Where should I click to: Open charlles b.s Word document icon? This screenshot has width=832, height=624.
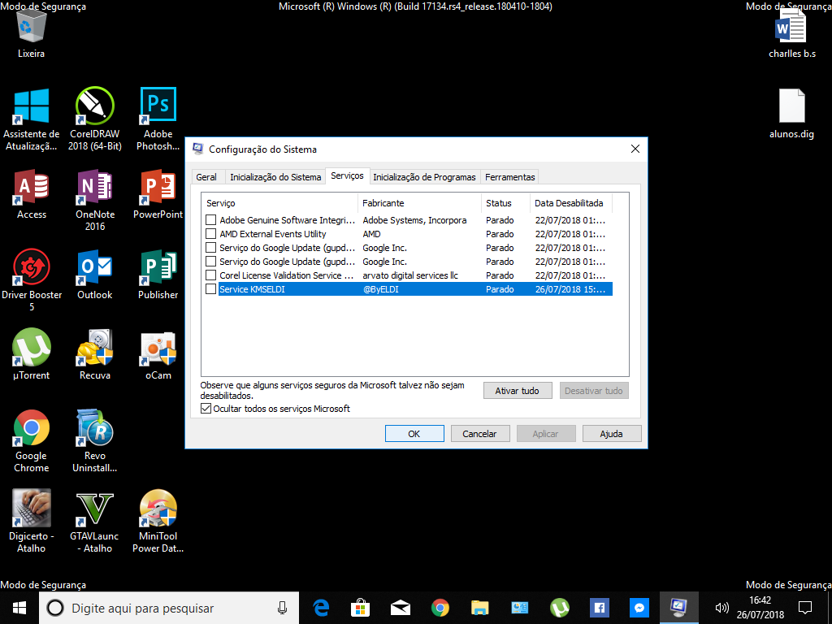[x=791, y=34]
